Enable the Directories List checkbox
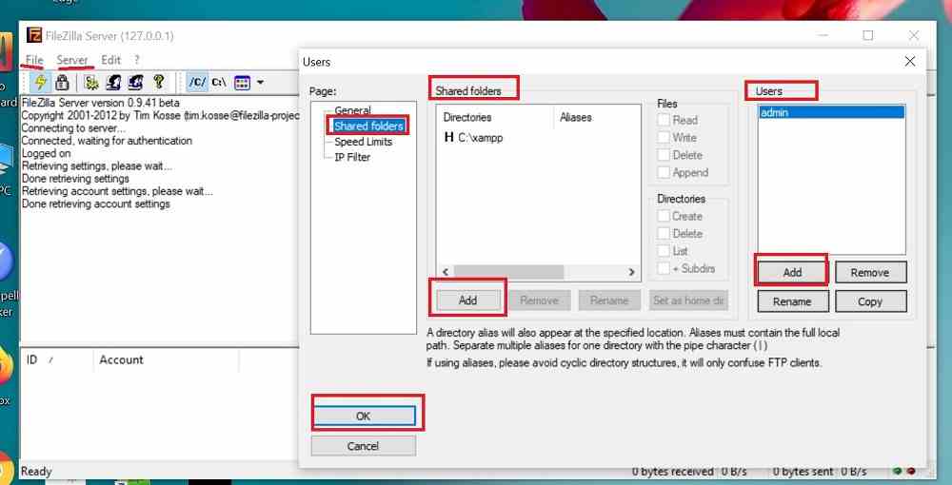952x485 pixels. coord(664,251)
